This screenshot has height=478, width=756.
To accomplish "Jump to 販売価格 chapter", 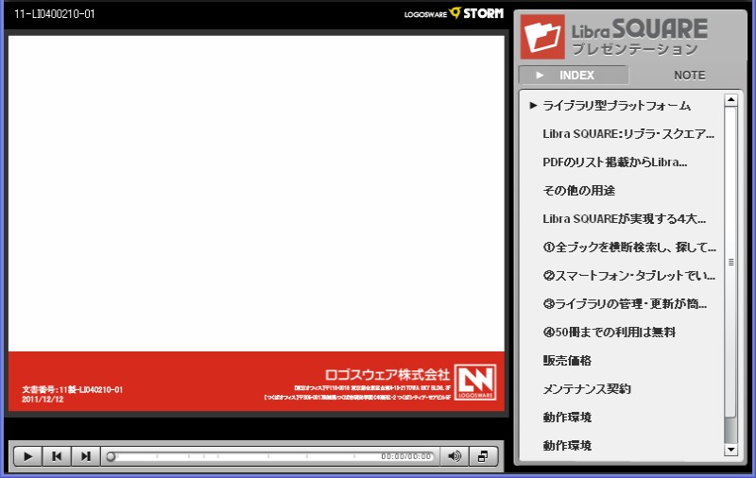I will click(x=567, y=361).
